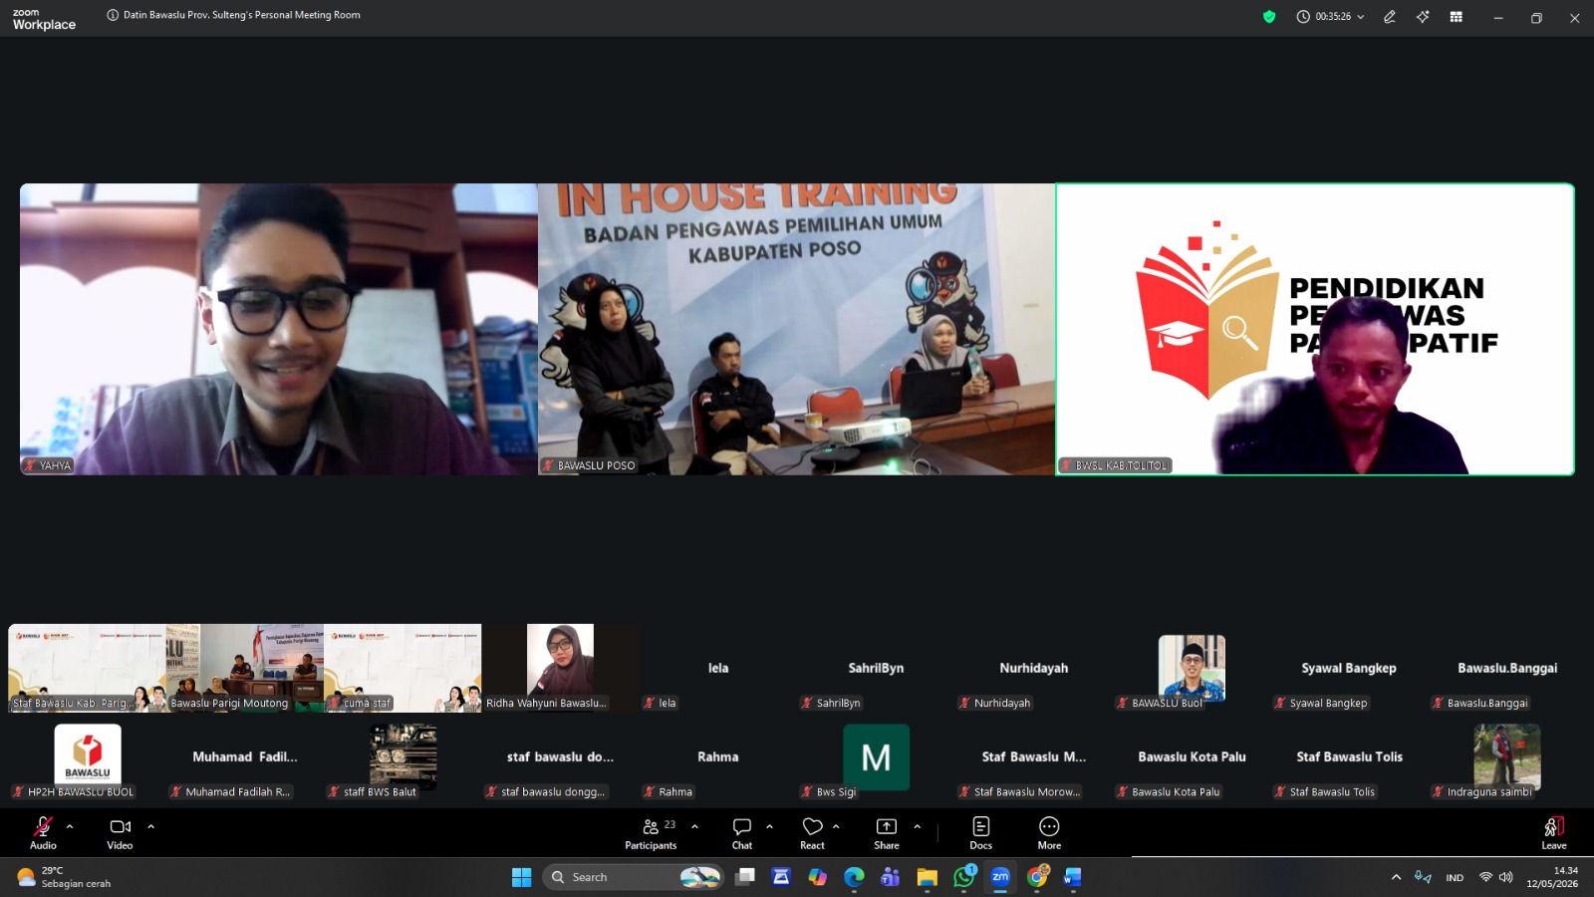Open WhatsApp from taskbar

963,877
